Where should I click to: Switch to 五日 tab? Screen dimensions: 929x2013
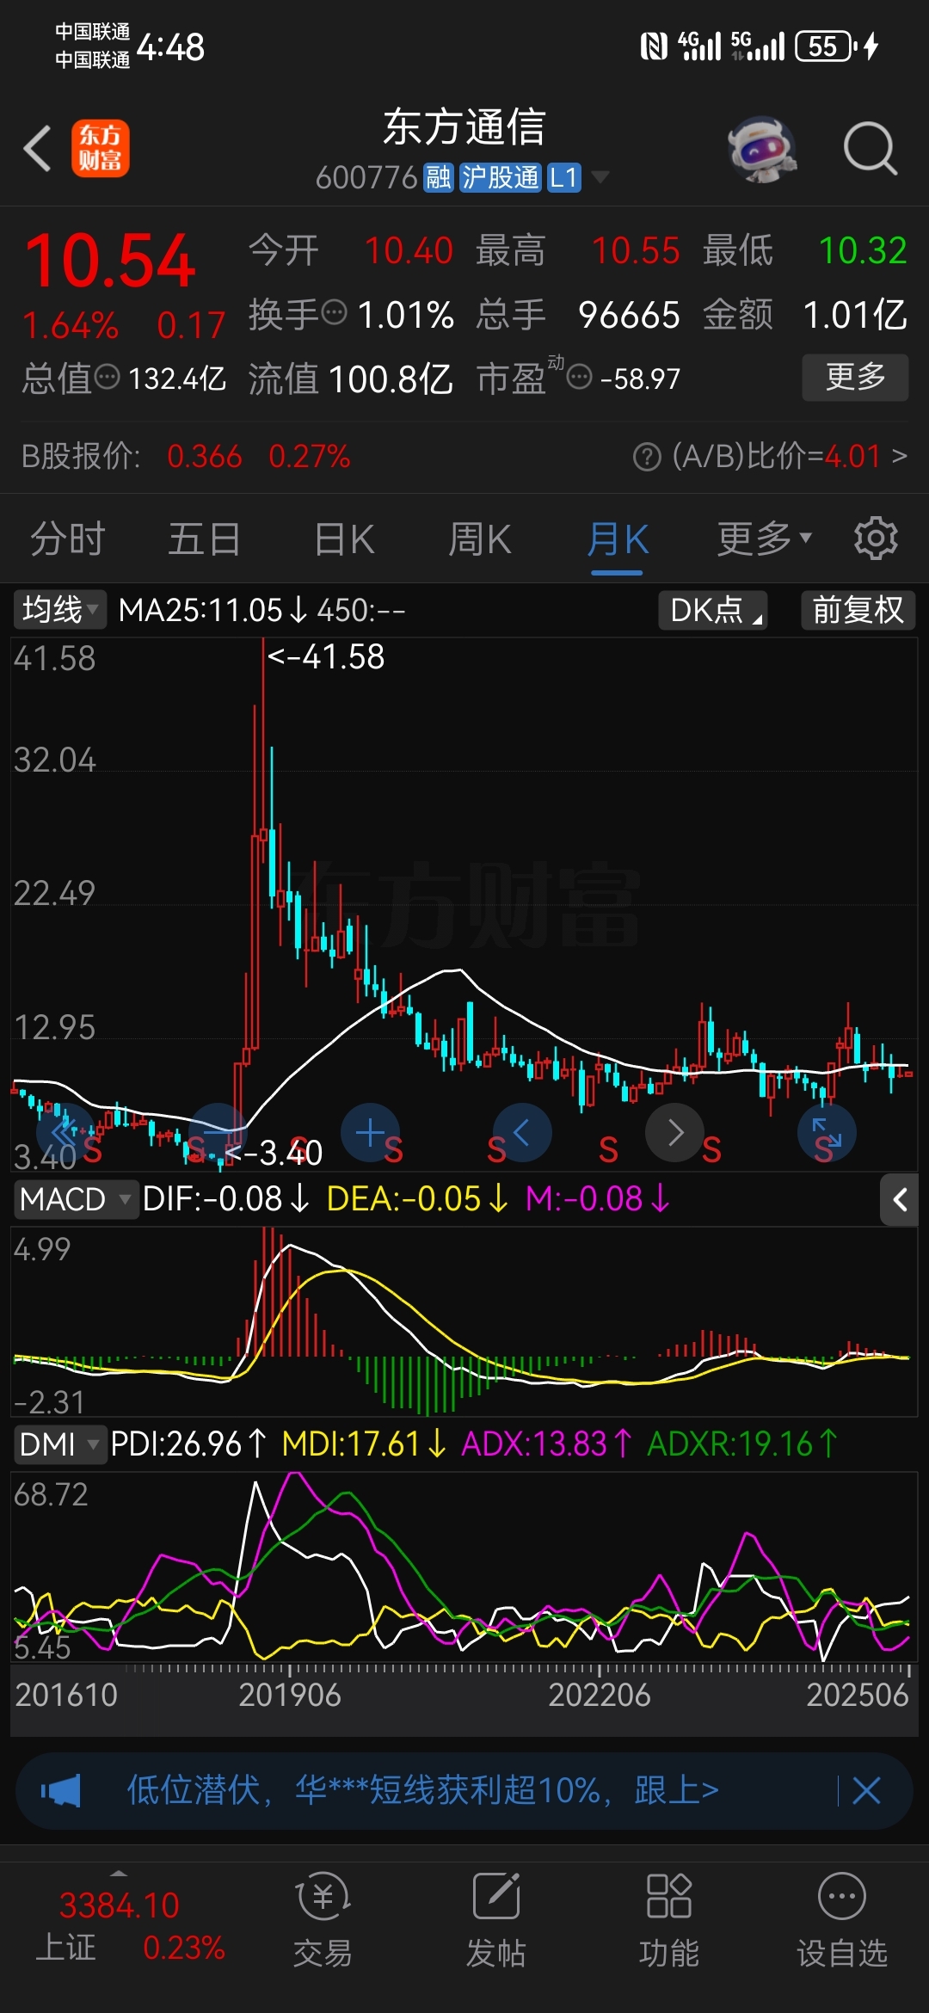point(204,539)
